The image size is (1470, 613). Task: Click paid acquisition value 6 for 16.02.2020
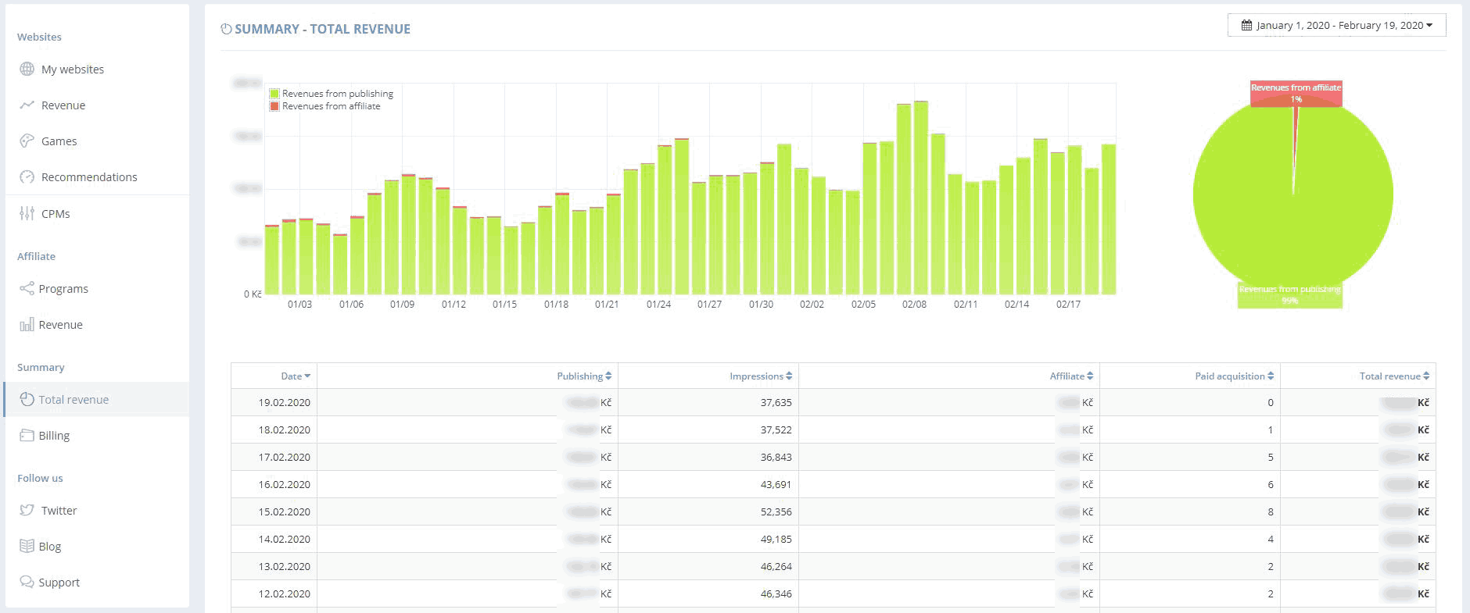(1270, 484)
